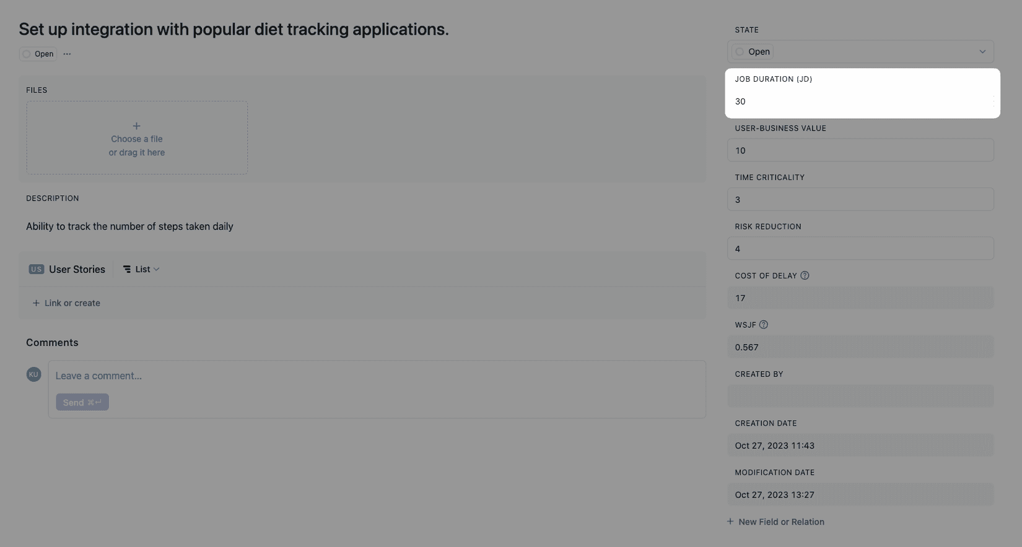Click the sort icon beside List
The height and width of the screenshot is (547, 1022).
[x=127, y=269]
